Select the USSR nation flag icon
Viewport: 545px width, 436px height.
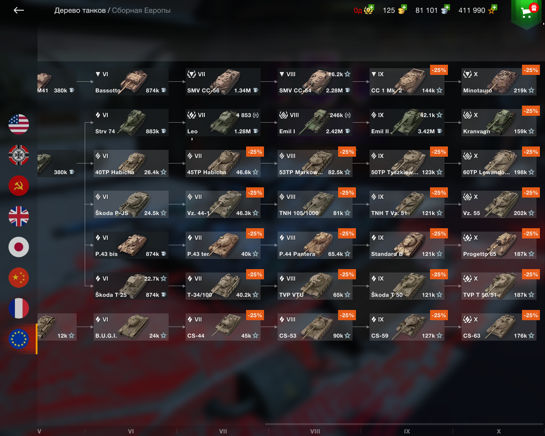(x=19, y=186)
